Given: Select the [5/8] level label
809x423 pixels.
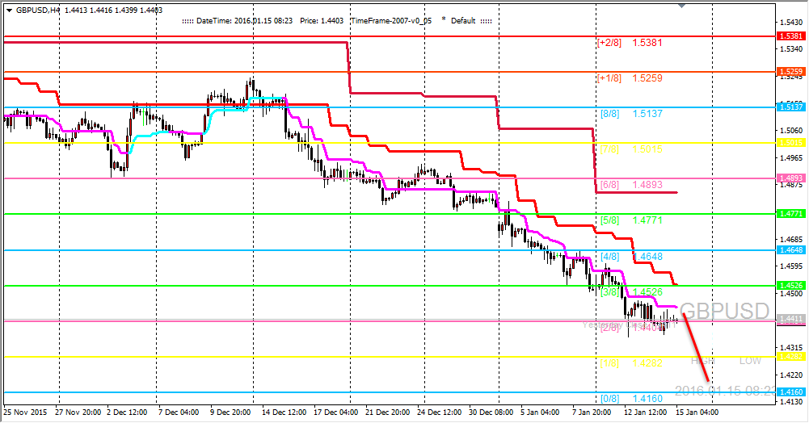Looking at the screenshot, I should click(x=610, y=220).
